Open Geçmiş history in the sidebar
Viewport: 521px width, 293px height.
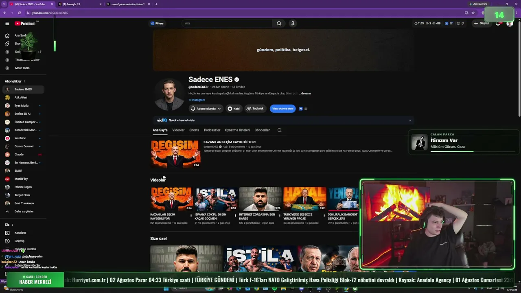click(x=23, y=241)
